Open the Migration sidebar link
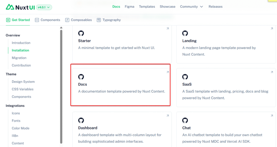Viewport: 277px width, 147px height. [19, 58]
